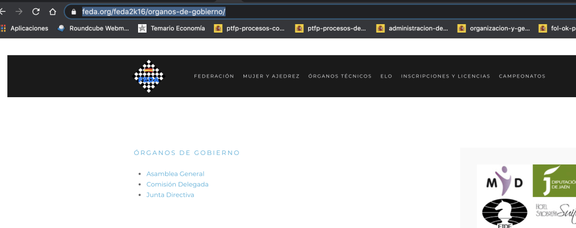Select the ELO menu item
576x228 pixels.
[x=386, y=76]
